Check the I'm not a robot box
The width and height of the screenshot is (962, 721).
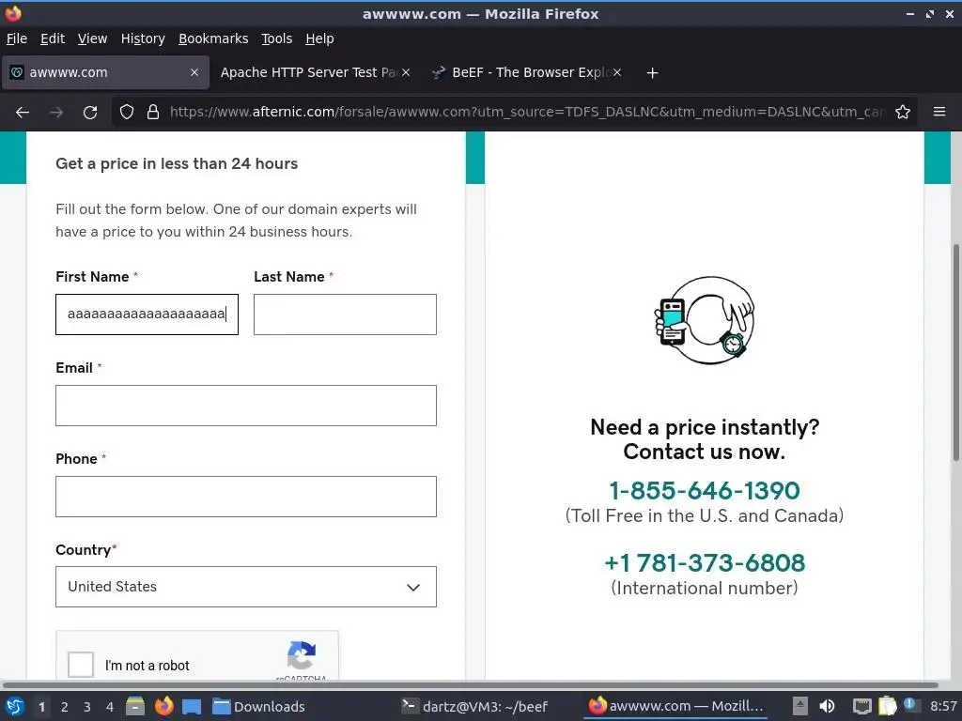[x=81, y=665]
